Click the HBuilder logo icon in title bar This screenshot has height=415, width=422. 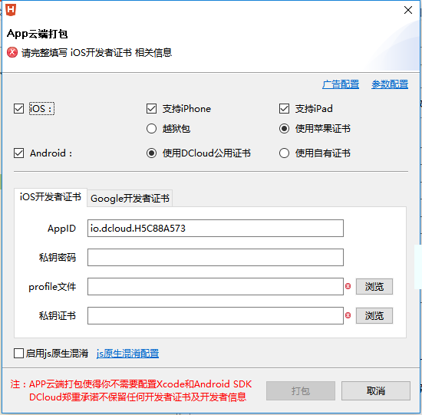coord(11,10)
